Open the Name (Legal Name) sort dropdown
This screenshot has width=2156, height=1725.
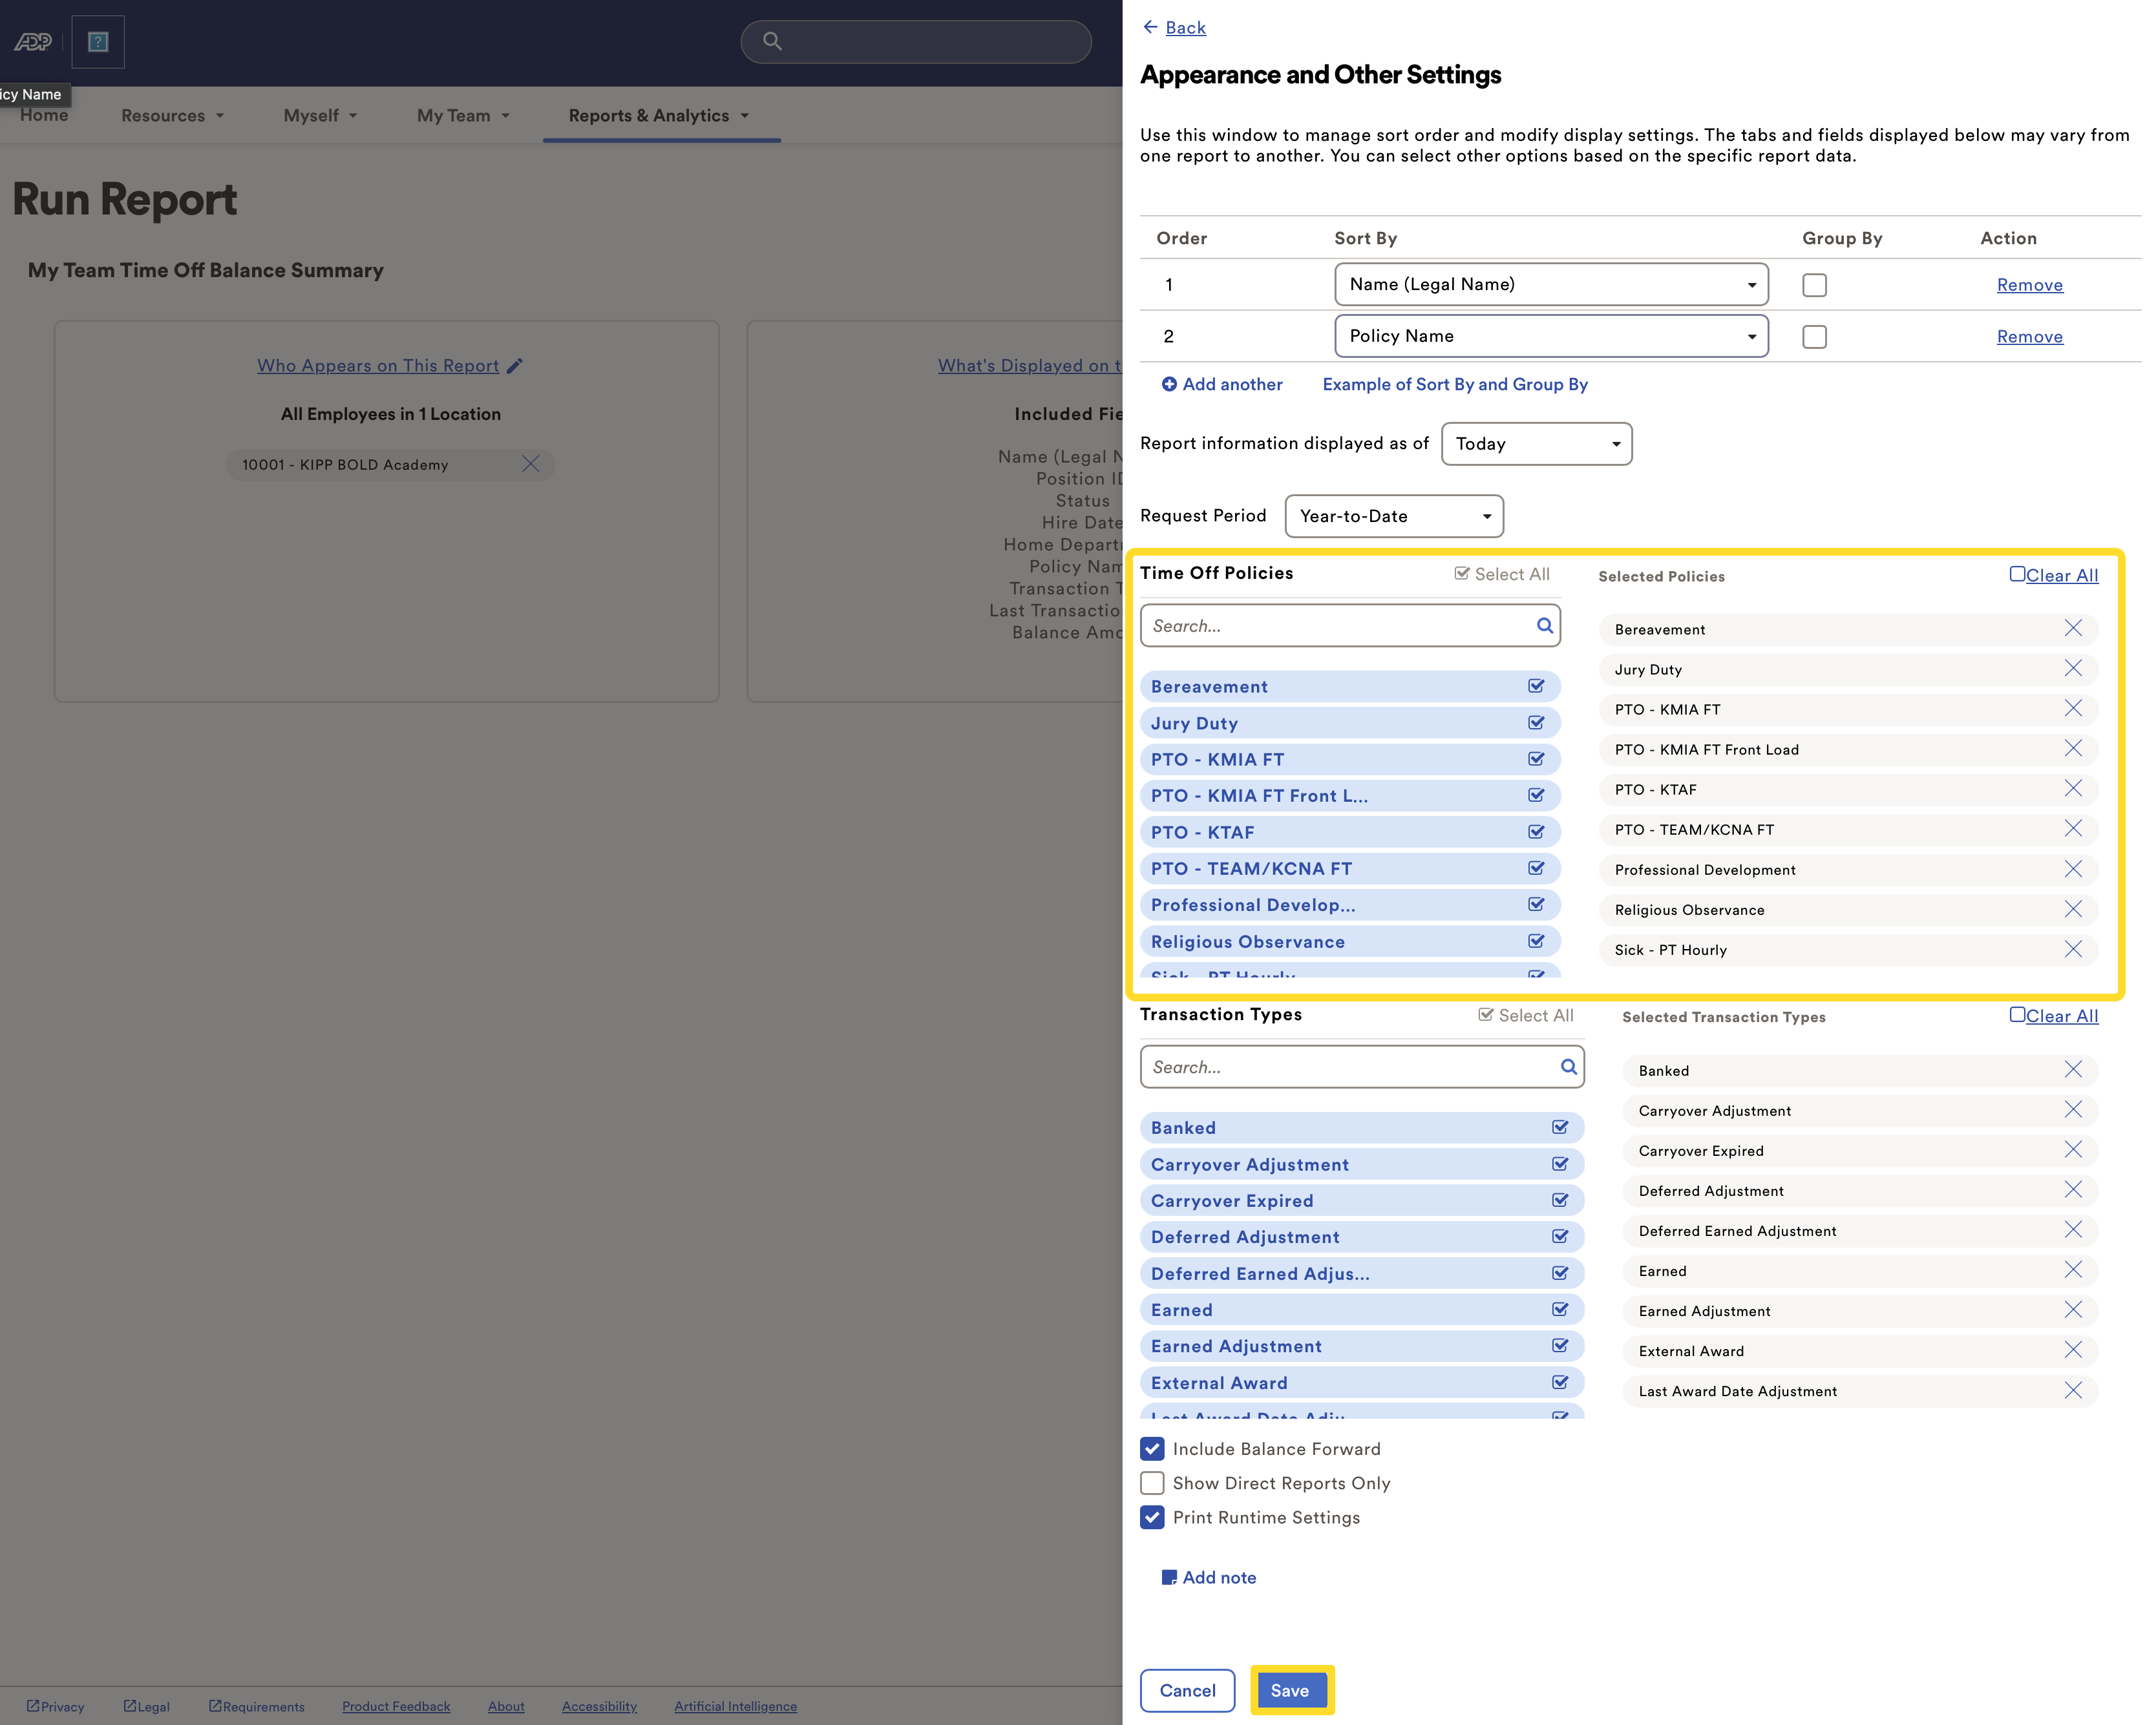1550,285
